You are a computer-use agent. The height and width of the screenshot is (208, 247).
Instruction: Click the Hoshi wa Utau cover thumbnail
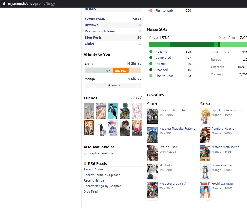[x=205, y=190]
